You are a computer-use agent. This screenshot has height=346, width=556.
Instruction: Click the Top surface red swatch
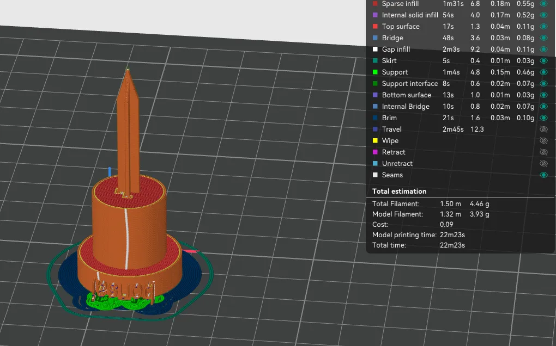tap(375, 26)
